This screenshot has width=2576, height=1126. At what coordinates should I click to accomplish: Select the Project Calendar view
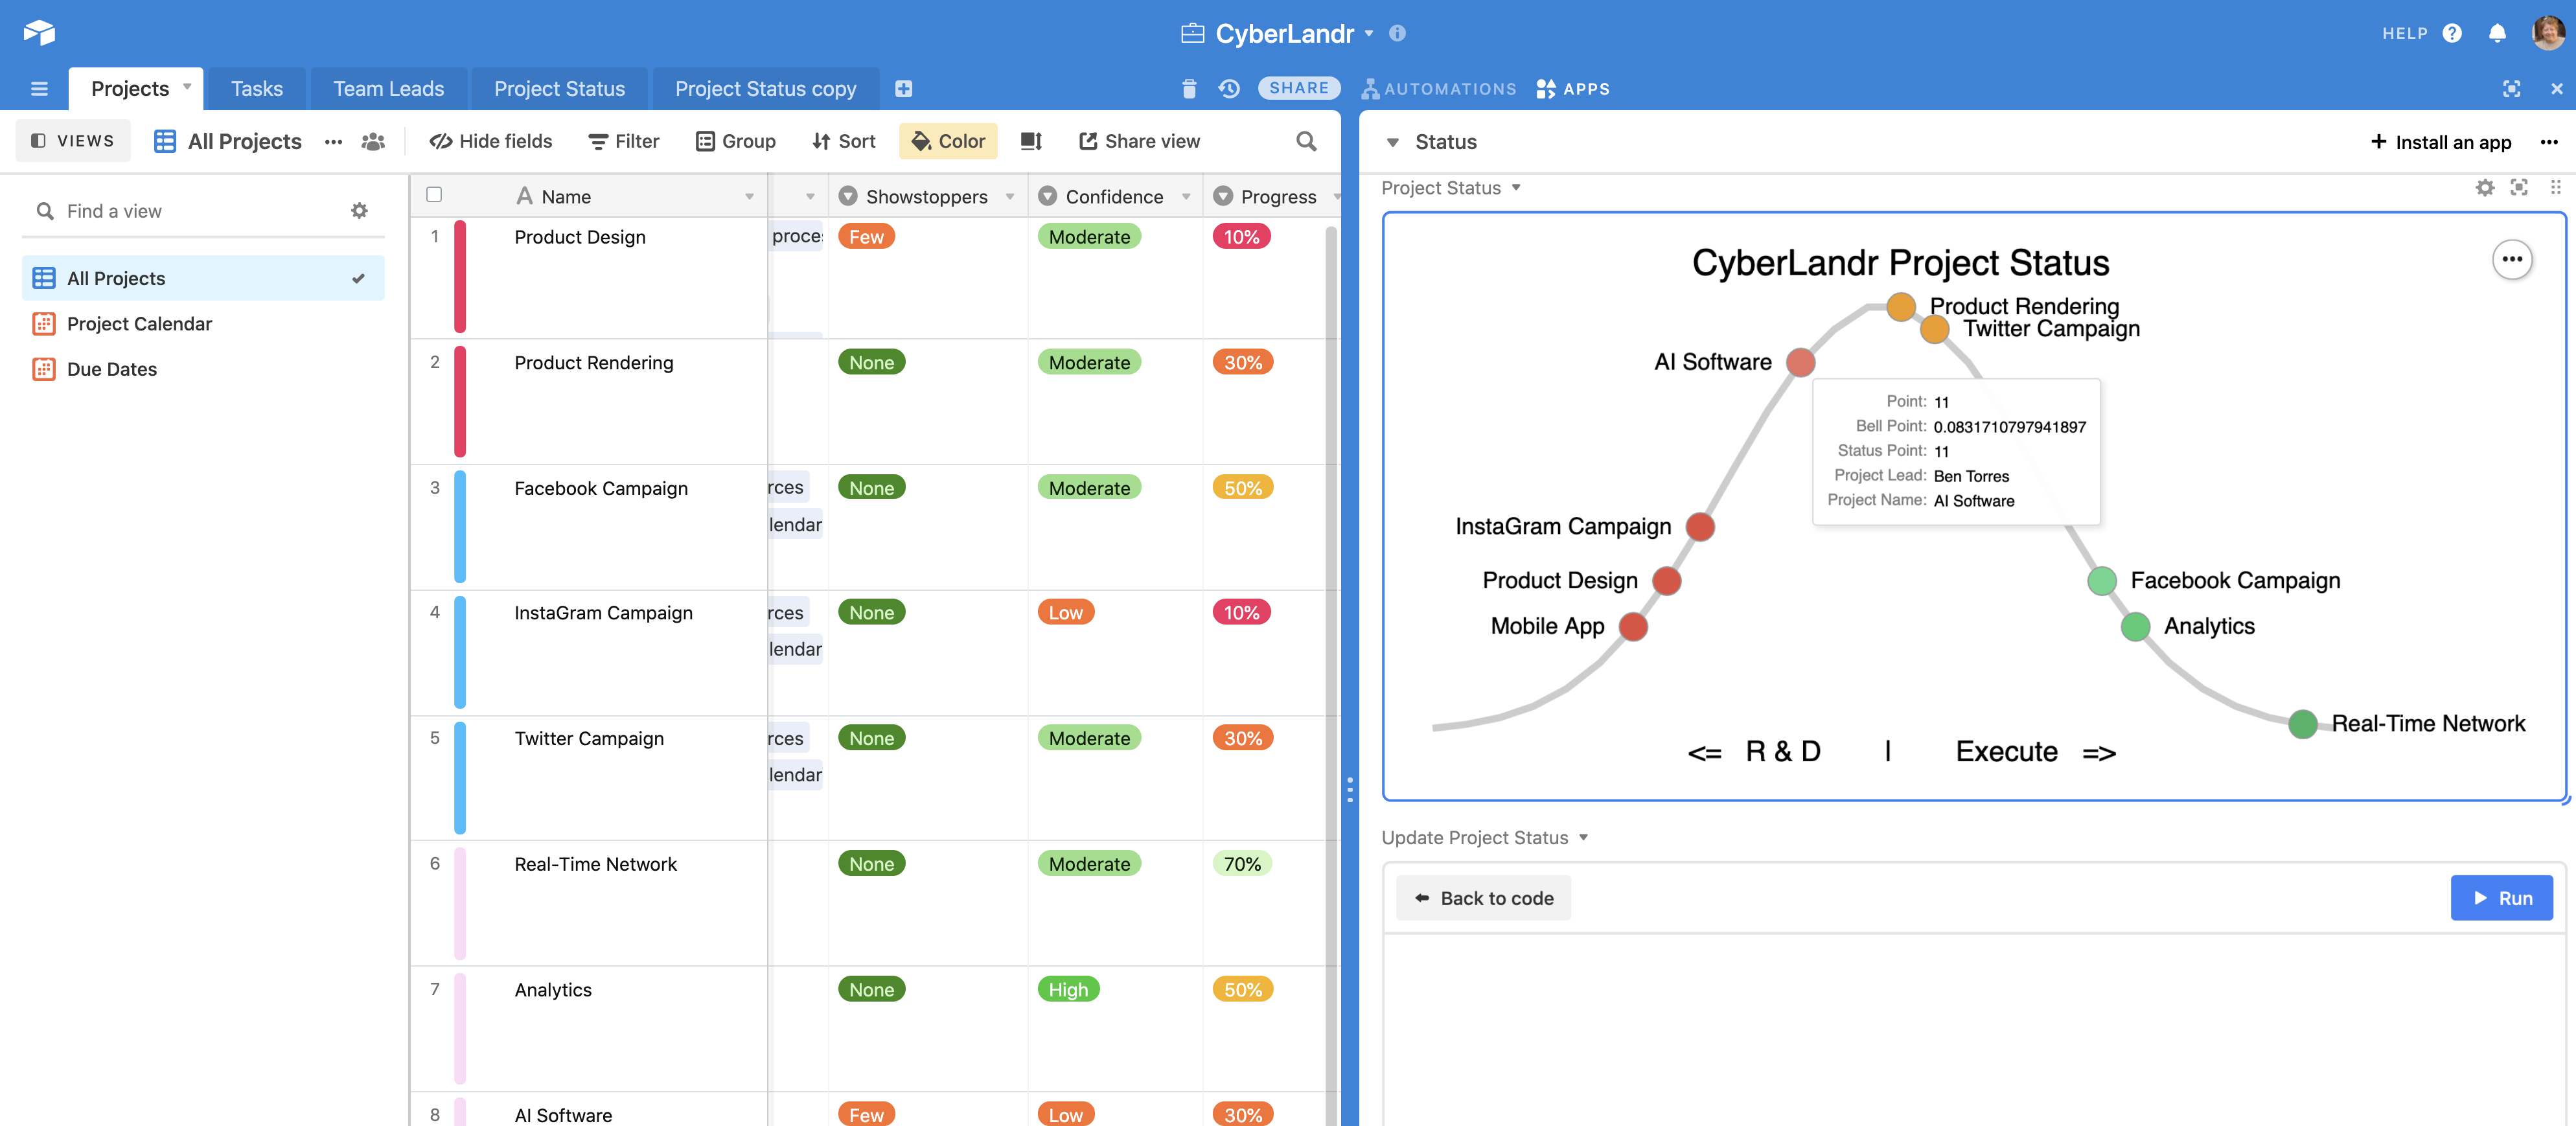[203, 323]
